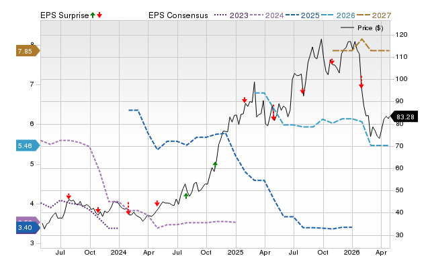This screenshot has width=430, height=256.
Task: Select the red miss arrow after 2026 start
Action: (x=361, y=82)
